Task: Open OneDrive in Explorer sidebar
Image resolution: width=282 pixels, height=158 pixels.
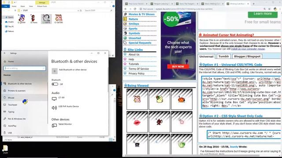Action: [x=9, y=22]
